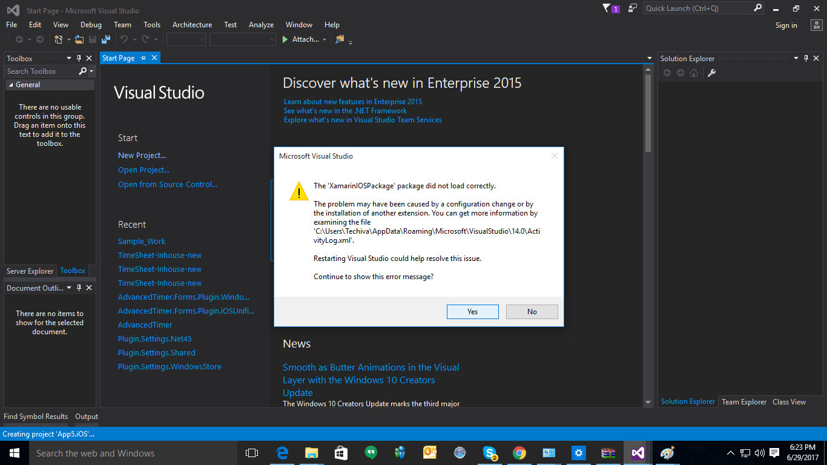The image size is (827, 465).
Task: Click Yes in the error dialog
Action: pyautogui.click(x=473, y=311)
